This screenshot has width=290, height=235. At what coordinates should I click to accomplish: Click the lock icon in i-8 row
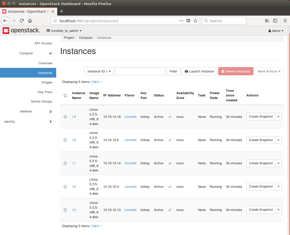coord(170,140)
